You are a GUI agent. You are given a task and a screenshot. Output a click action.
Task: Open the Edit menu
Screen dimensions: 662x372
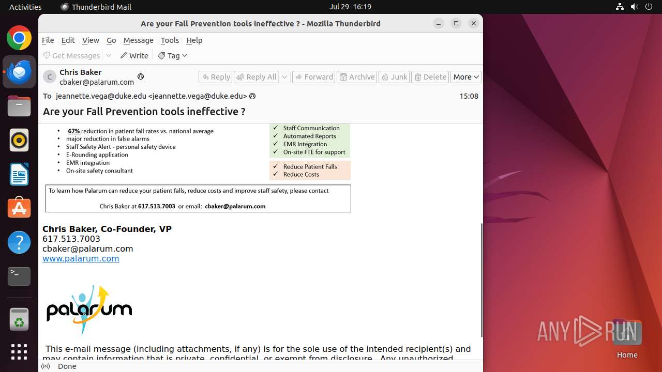68,40
